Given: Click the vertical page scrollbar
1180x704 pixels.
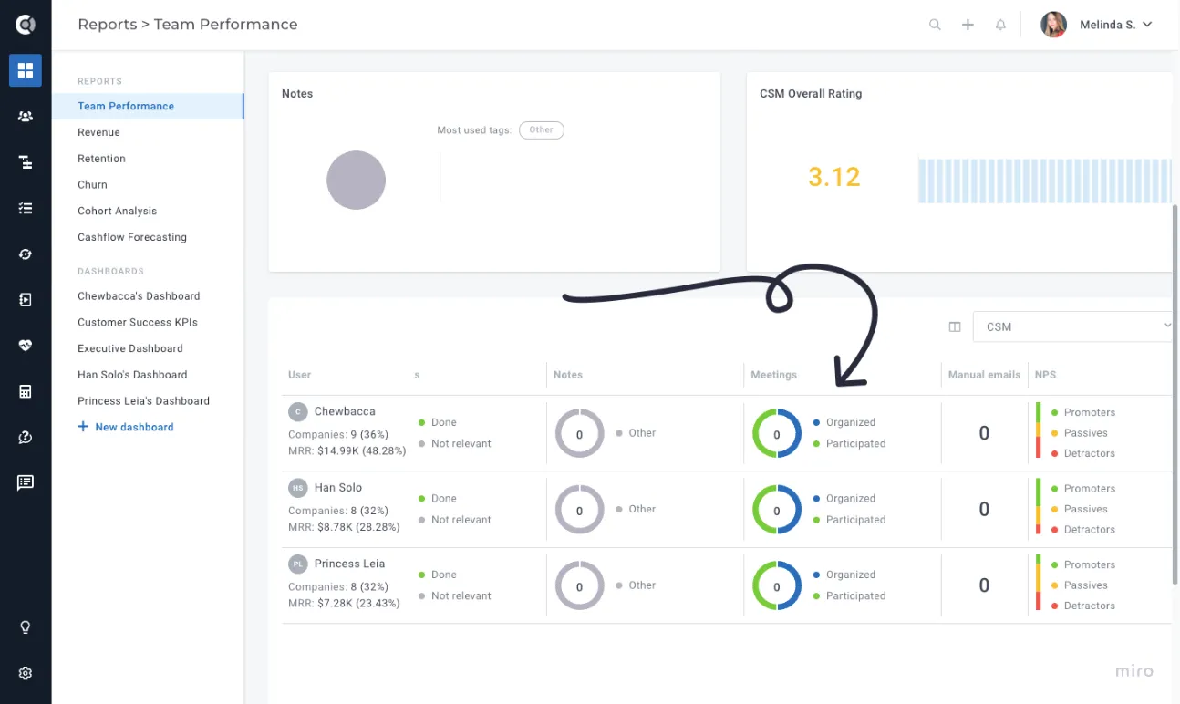Looking at the screenshot, I should (1175, 394).
